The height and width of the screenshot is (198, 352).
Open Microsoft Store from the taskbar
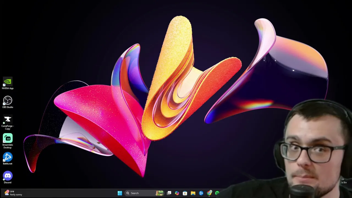[x=185, y=193]
